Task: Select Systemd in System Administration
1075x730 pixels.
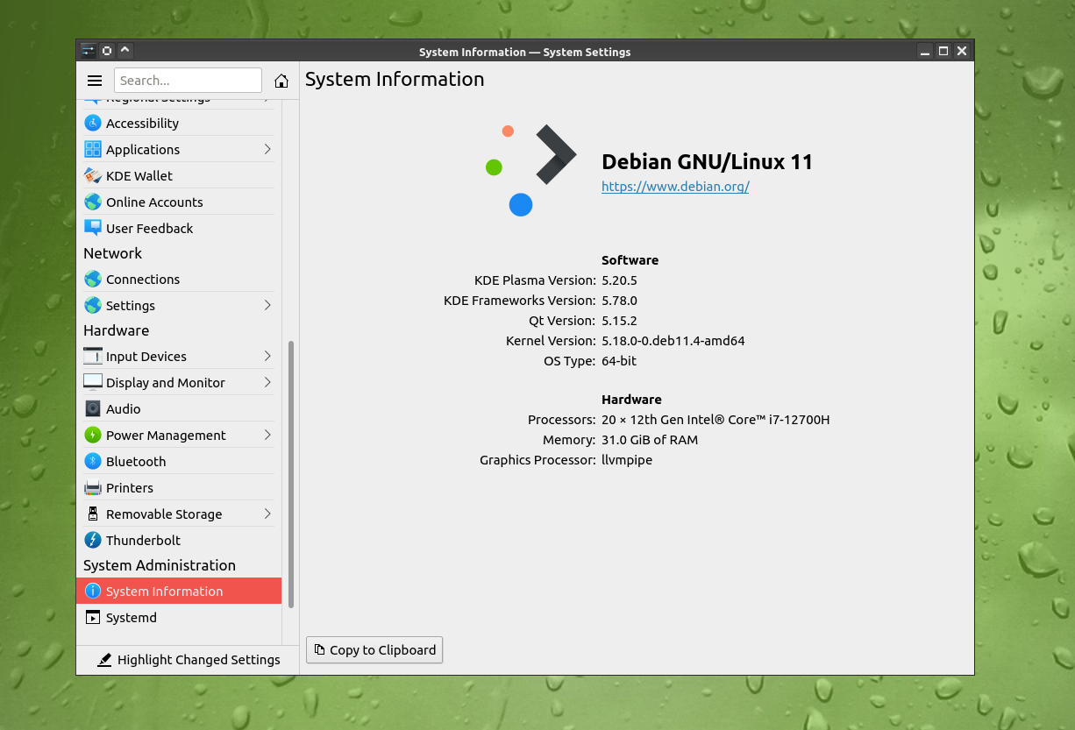Action: point(179,617)
